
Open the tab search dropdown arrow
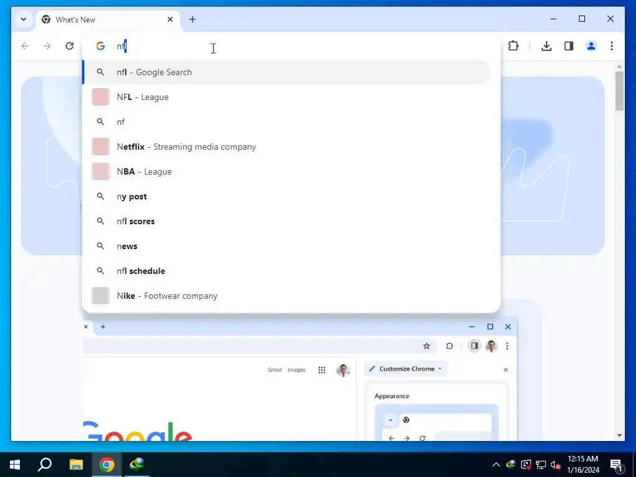(x=24, y=19)
